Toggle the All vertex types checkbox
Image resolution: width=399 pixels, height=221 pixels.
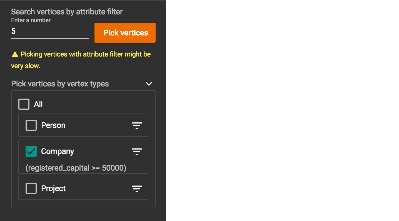[24, 104]
